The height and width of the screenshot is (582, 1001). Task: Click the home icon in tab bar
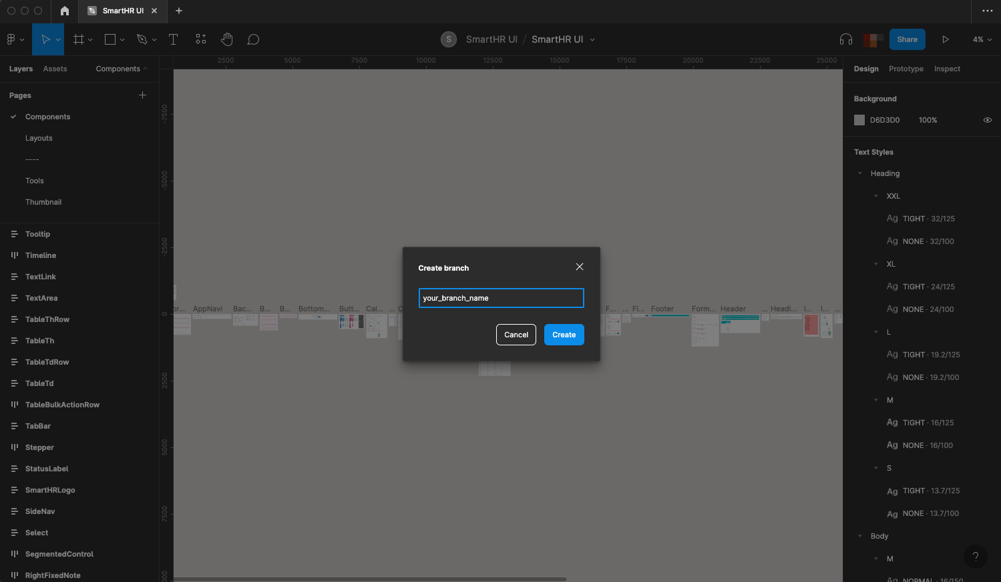click(x=65, y=11)
